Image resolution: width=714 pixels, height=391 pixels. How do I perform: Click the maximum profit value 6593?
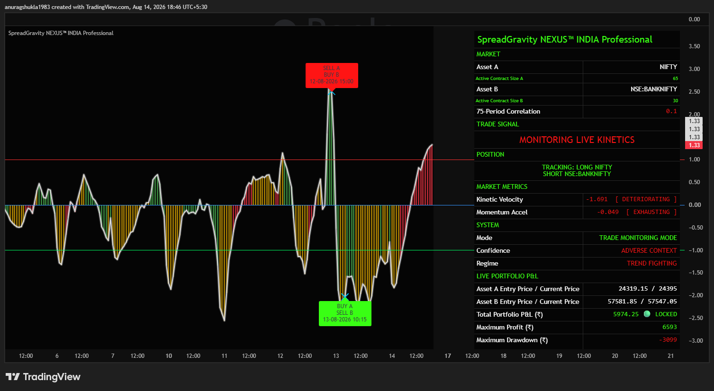669,327
